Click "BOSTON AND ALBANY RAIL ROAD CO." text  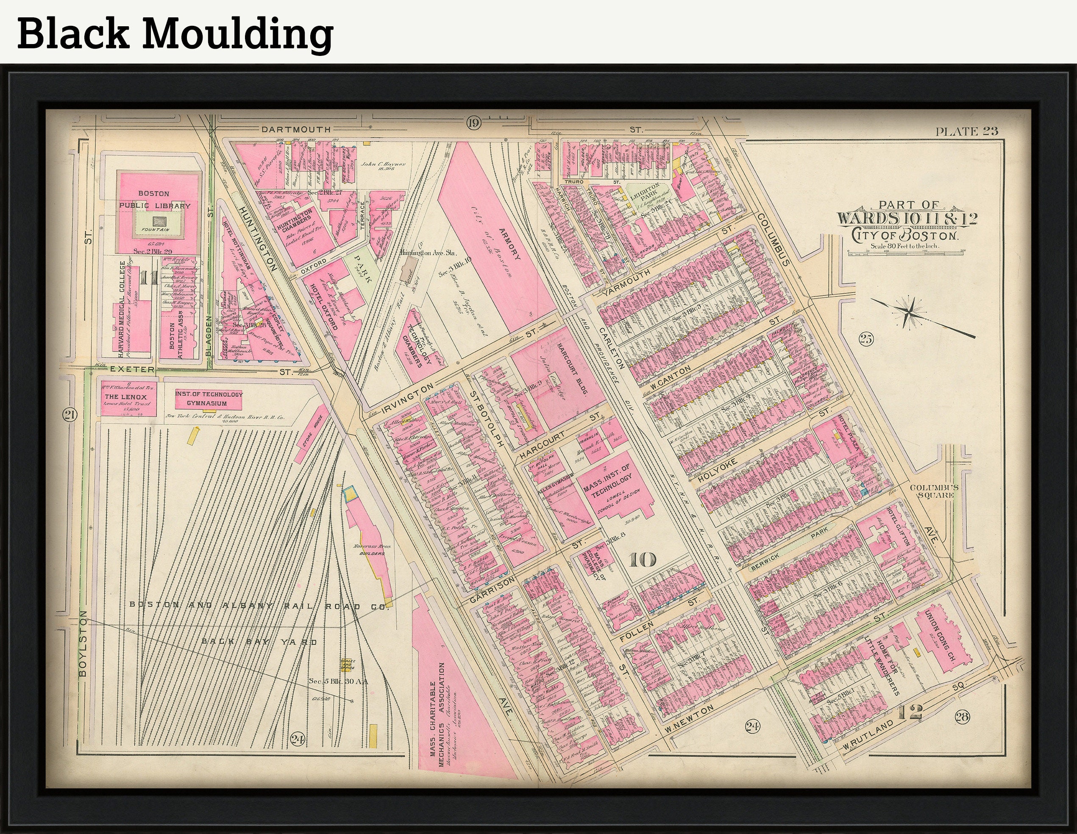pos(259,606)
